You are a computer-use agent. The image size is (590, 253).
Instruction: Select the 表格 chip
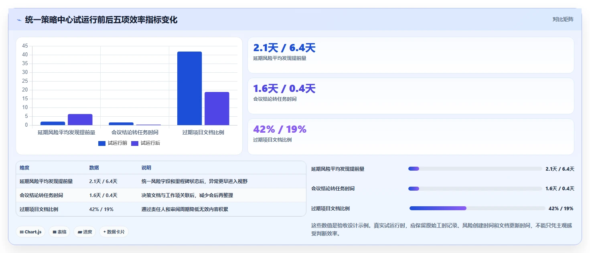click(59, 232)
